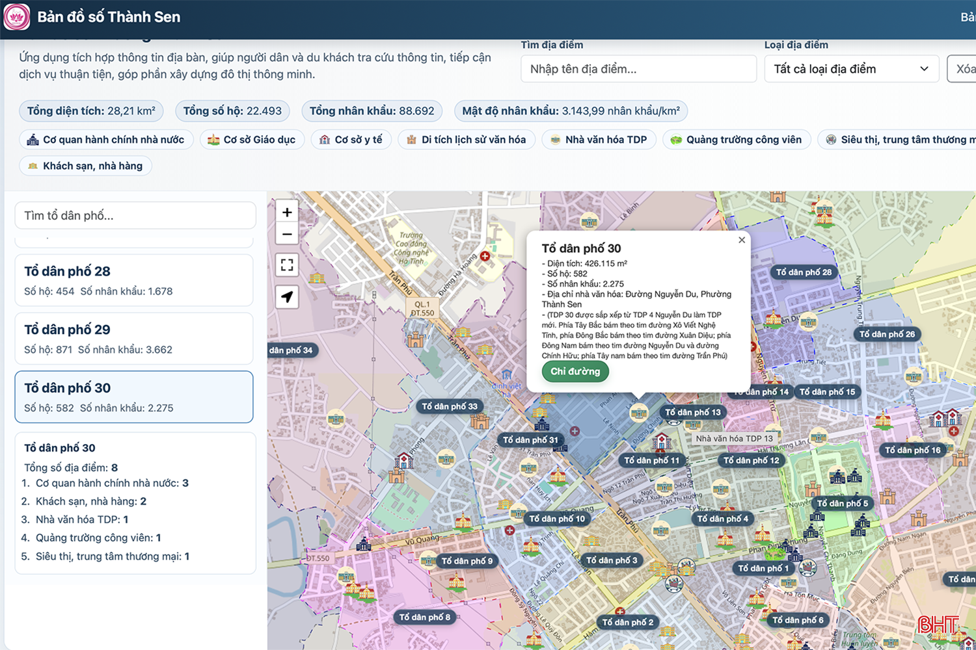Focus the Tìm tổ dân phố search box
976x650 pixels.
coord(135,215)
